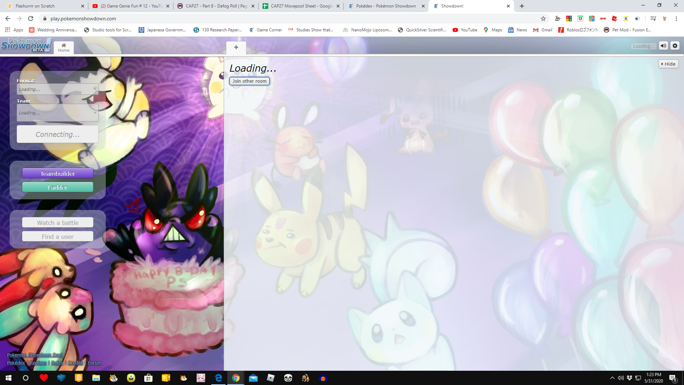Click the Connecting button
This screenshot has width=684, height=385.
58,134
